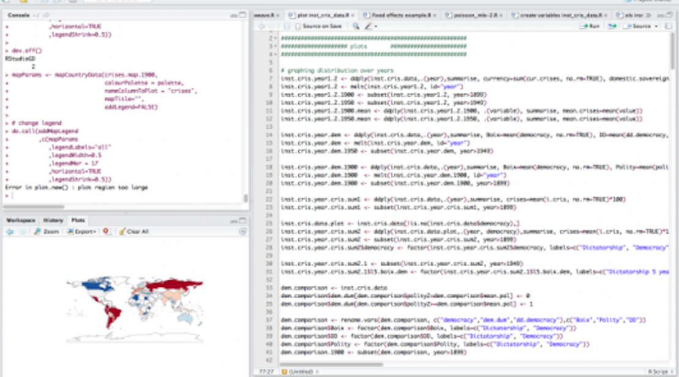Screen dimensions: 679x377
Task: Open the R Script file type selector
Action: pos(661,371)
